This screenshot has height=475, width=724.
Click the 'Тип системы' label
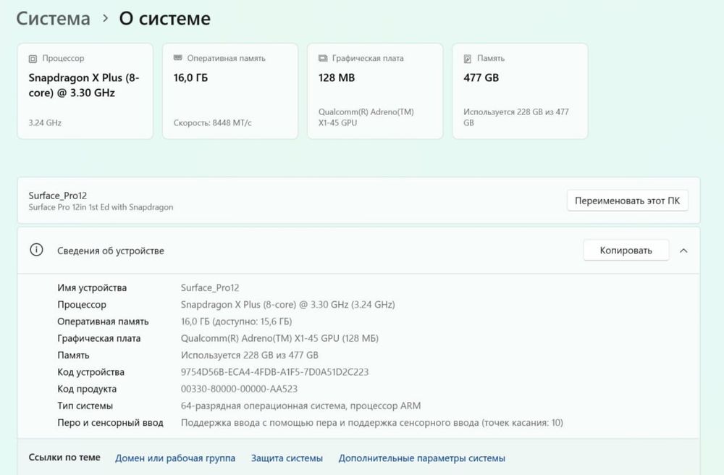click(85, 405)
